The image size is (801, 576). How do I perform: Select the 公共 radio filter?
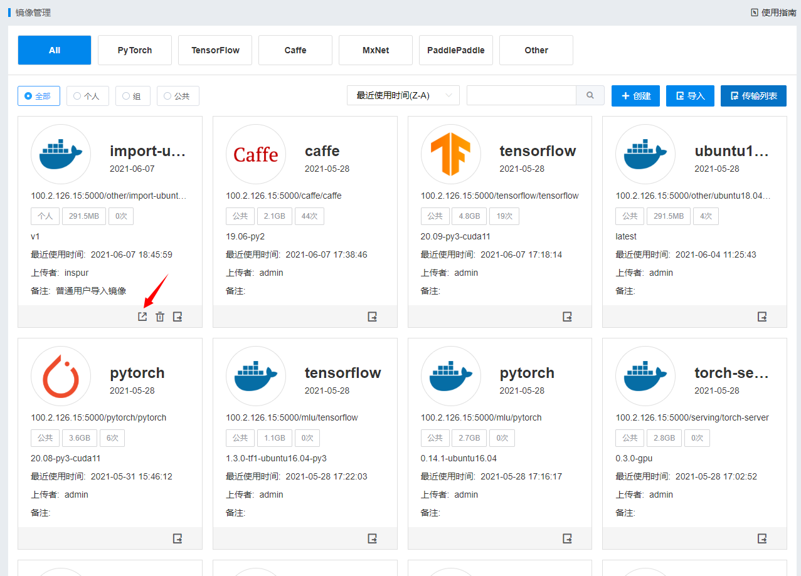[x=178, y=96]
